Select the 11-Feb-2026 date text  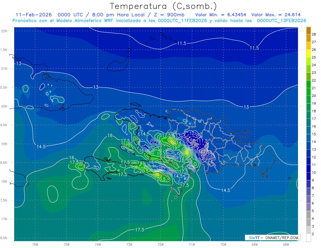click(x=33, y=15)
